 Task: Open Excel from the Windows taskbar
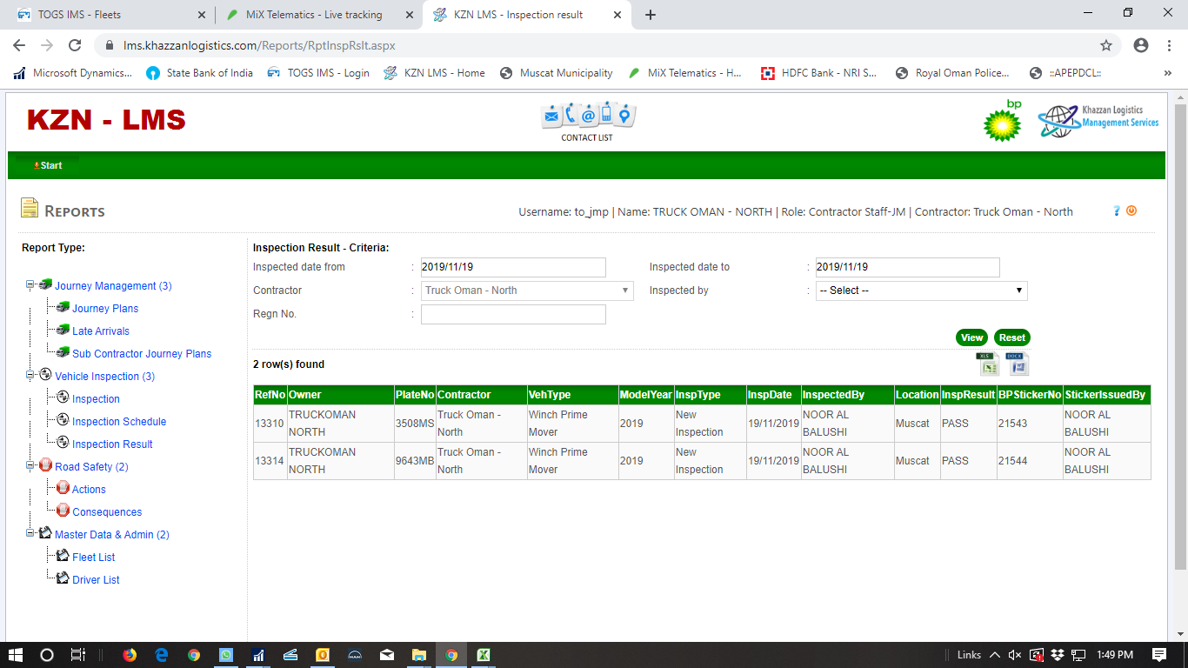click(x=484, y=655)
